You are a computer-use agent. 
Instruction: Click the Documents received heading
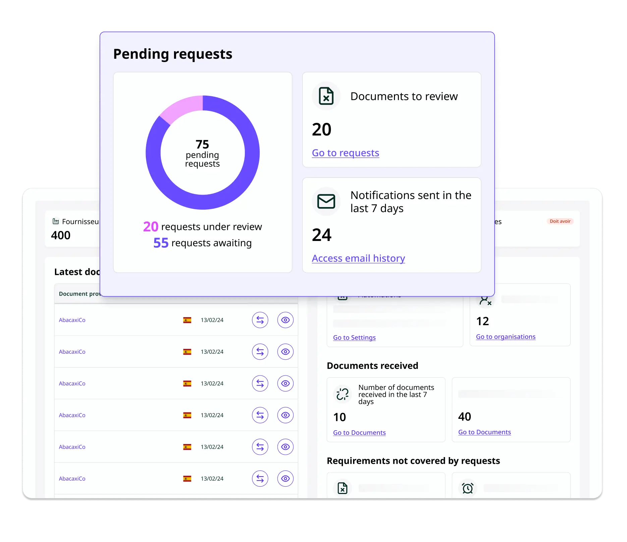click(x=373, y=366)
